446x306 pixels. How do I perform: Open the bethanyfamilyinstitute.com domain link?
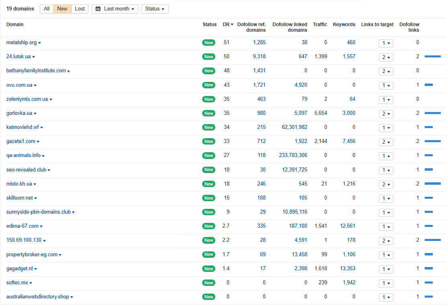click(x=36, y=71)
